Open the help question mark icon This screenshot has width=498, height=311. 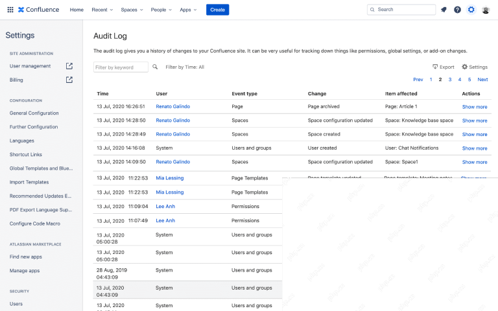[457, 10]
